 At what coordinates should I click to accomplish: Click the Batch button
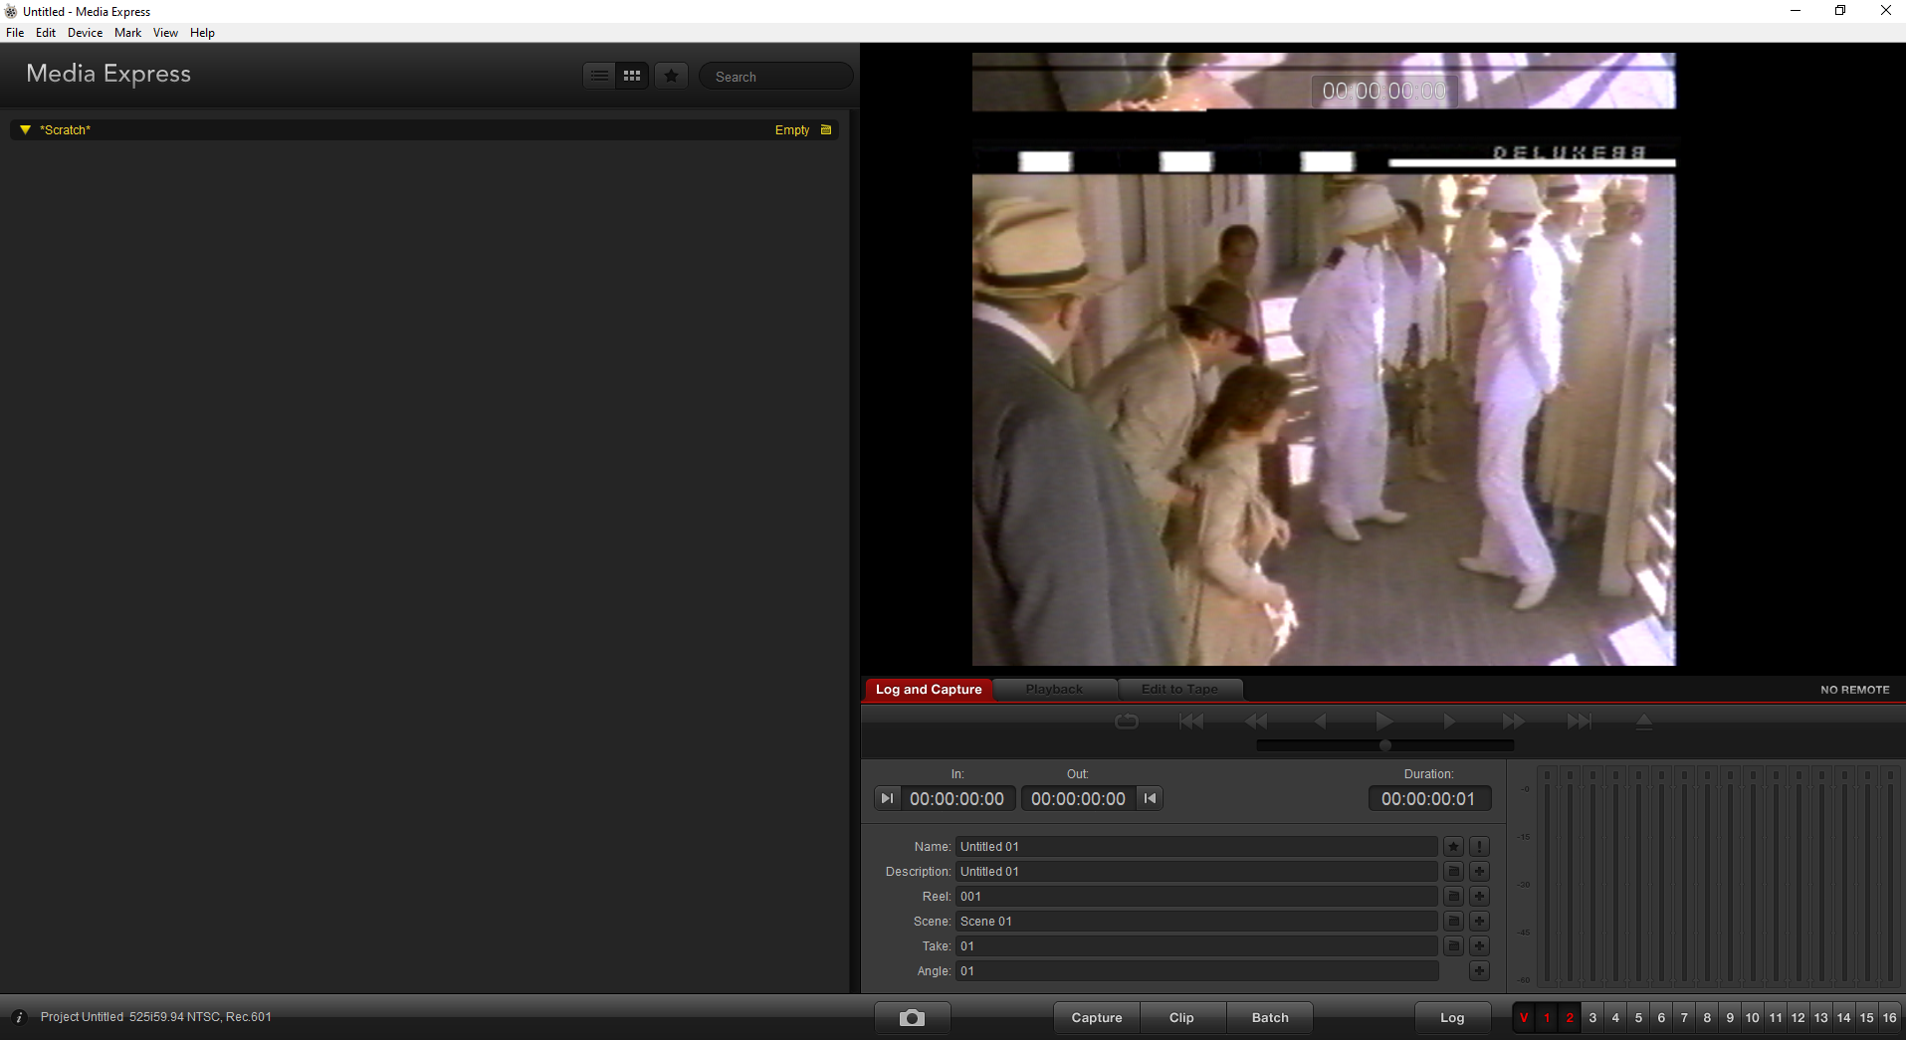(1270, 1018)
